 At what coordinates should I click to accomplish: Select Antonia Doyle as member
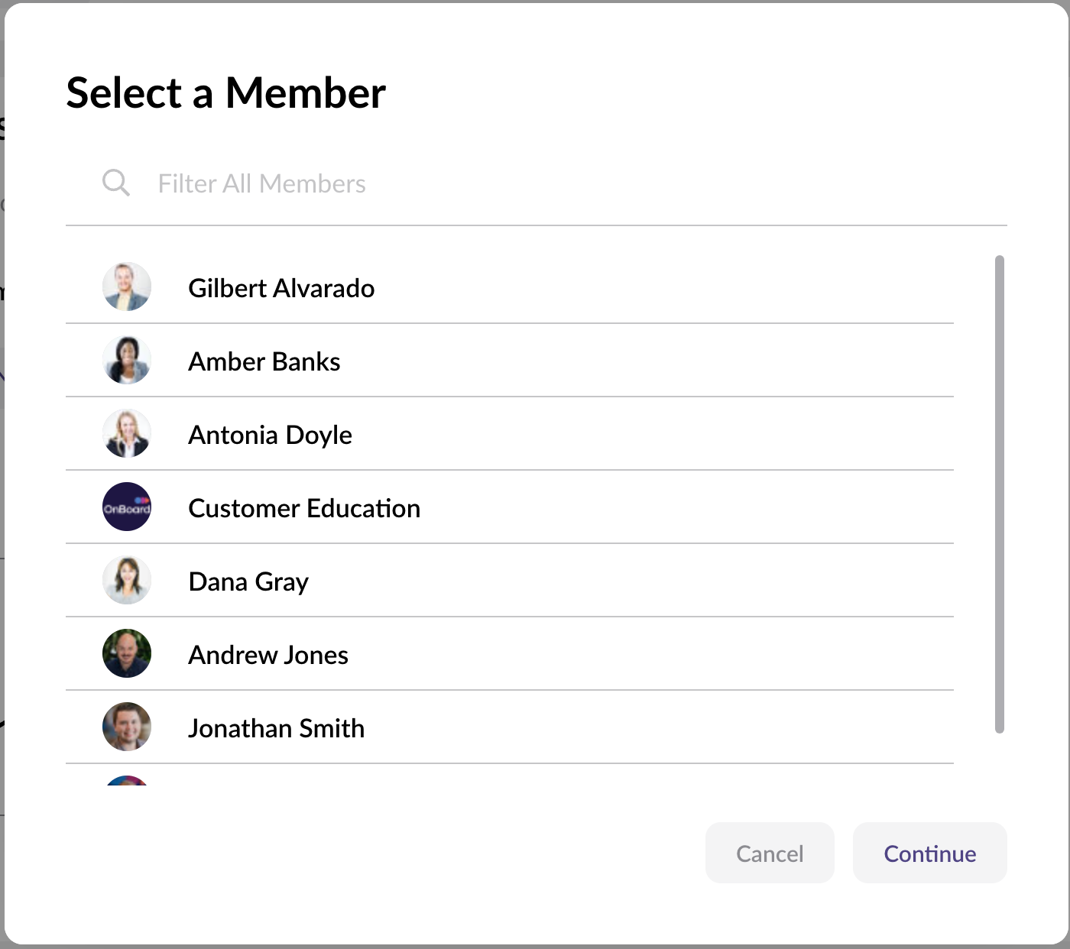click(271, 436)
